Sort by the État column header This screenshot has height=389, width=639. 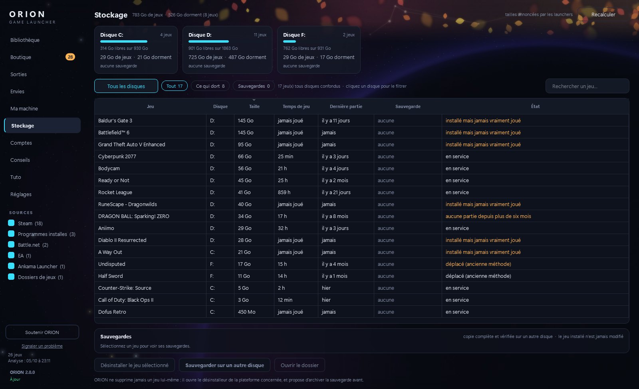coord(535,106)
